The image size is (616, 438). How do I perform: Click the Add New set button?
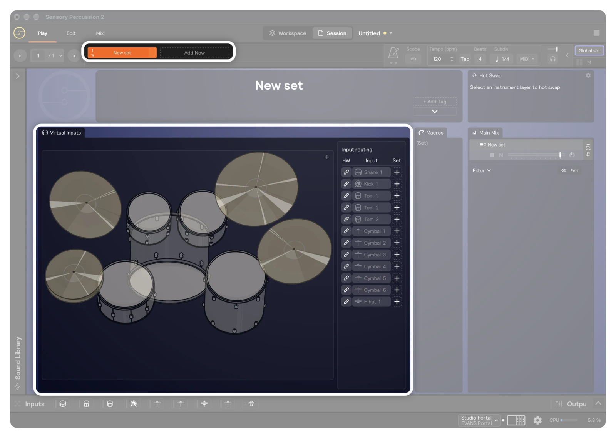pos(194,53)
